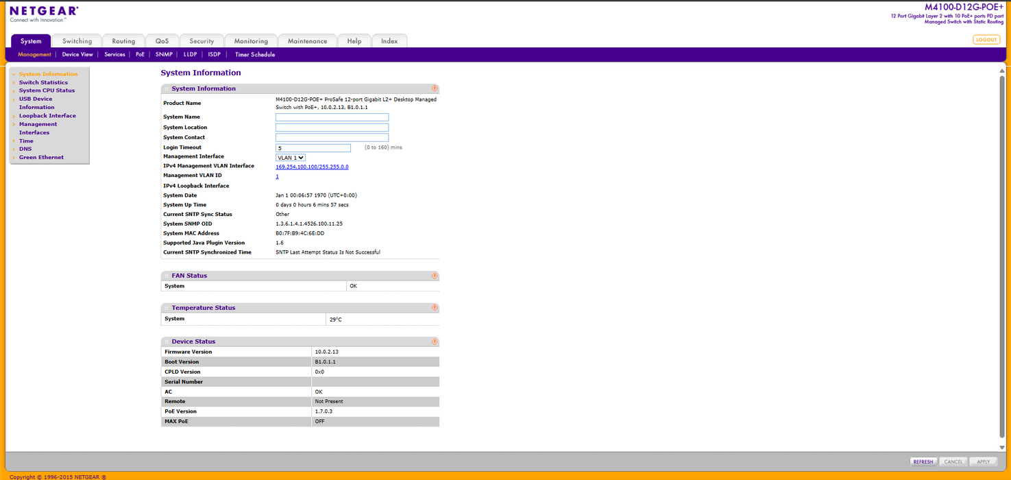Open the Management Interface VLAN dropdown
Image resolution: width=1011 pixels, height=480 pixels.
point(291,158)
